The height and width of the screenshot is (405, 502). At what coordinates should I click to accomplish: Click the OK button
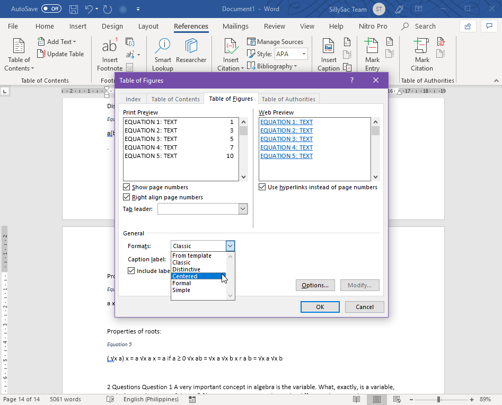tap(320, 307)
